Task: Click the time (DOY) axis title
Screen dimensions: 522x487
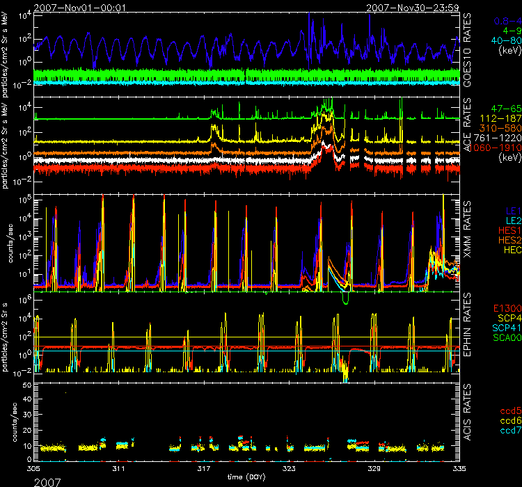Action: click(x=248, y=478)
